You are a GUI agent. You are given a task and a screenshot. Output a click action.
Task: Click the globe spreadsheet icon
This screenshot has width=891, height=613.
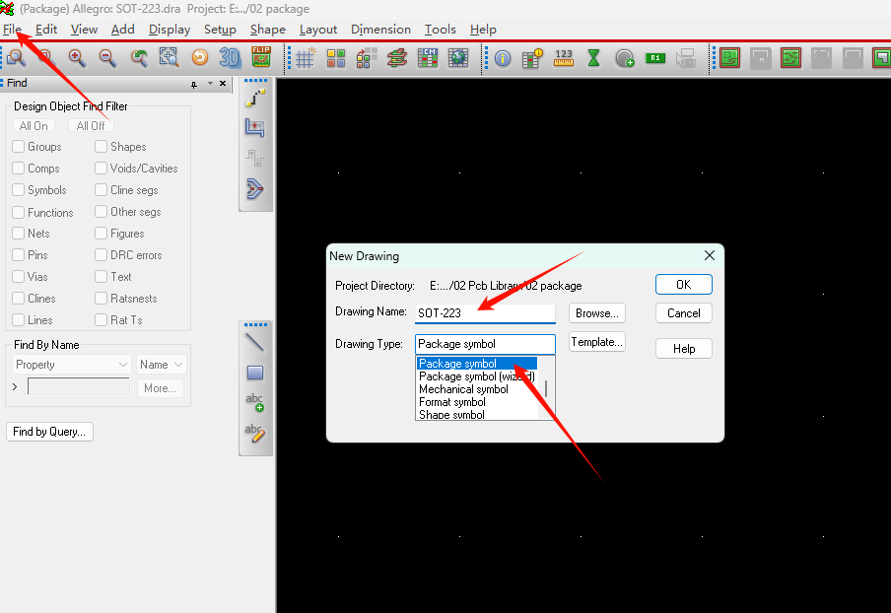[x=458, y=58]
